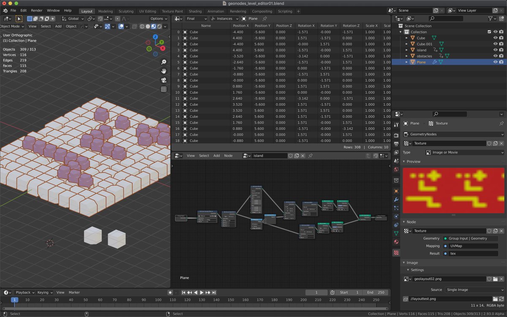Click the timeline Marker menu
507x317 pixels.
click(x=74, y=292)
